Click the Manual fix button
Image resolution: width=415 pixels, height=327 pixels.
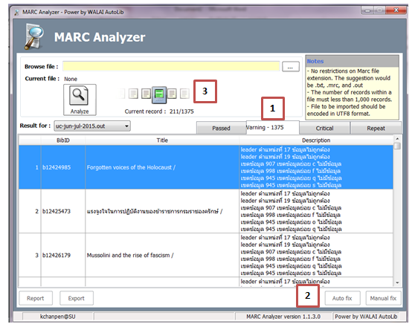[383, 299]
